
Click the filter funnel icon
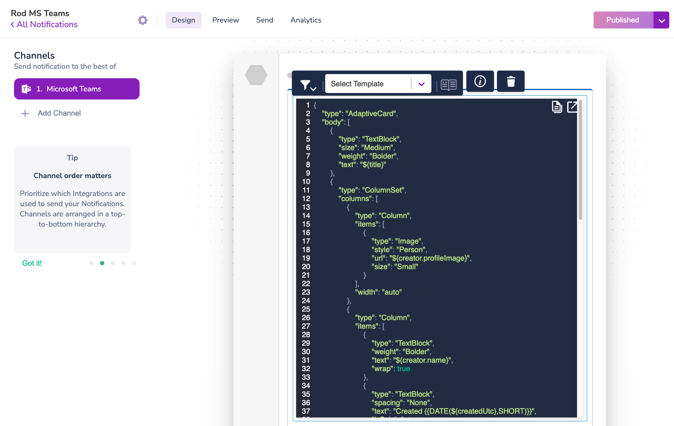point(308,85)
